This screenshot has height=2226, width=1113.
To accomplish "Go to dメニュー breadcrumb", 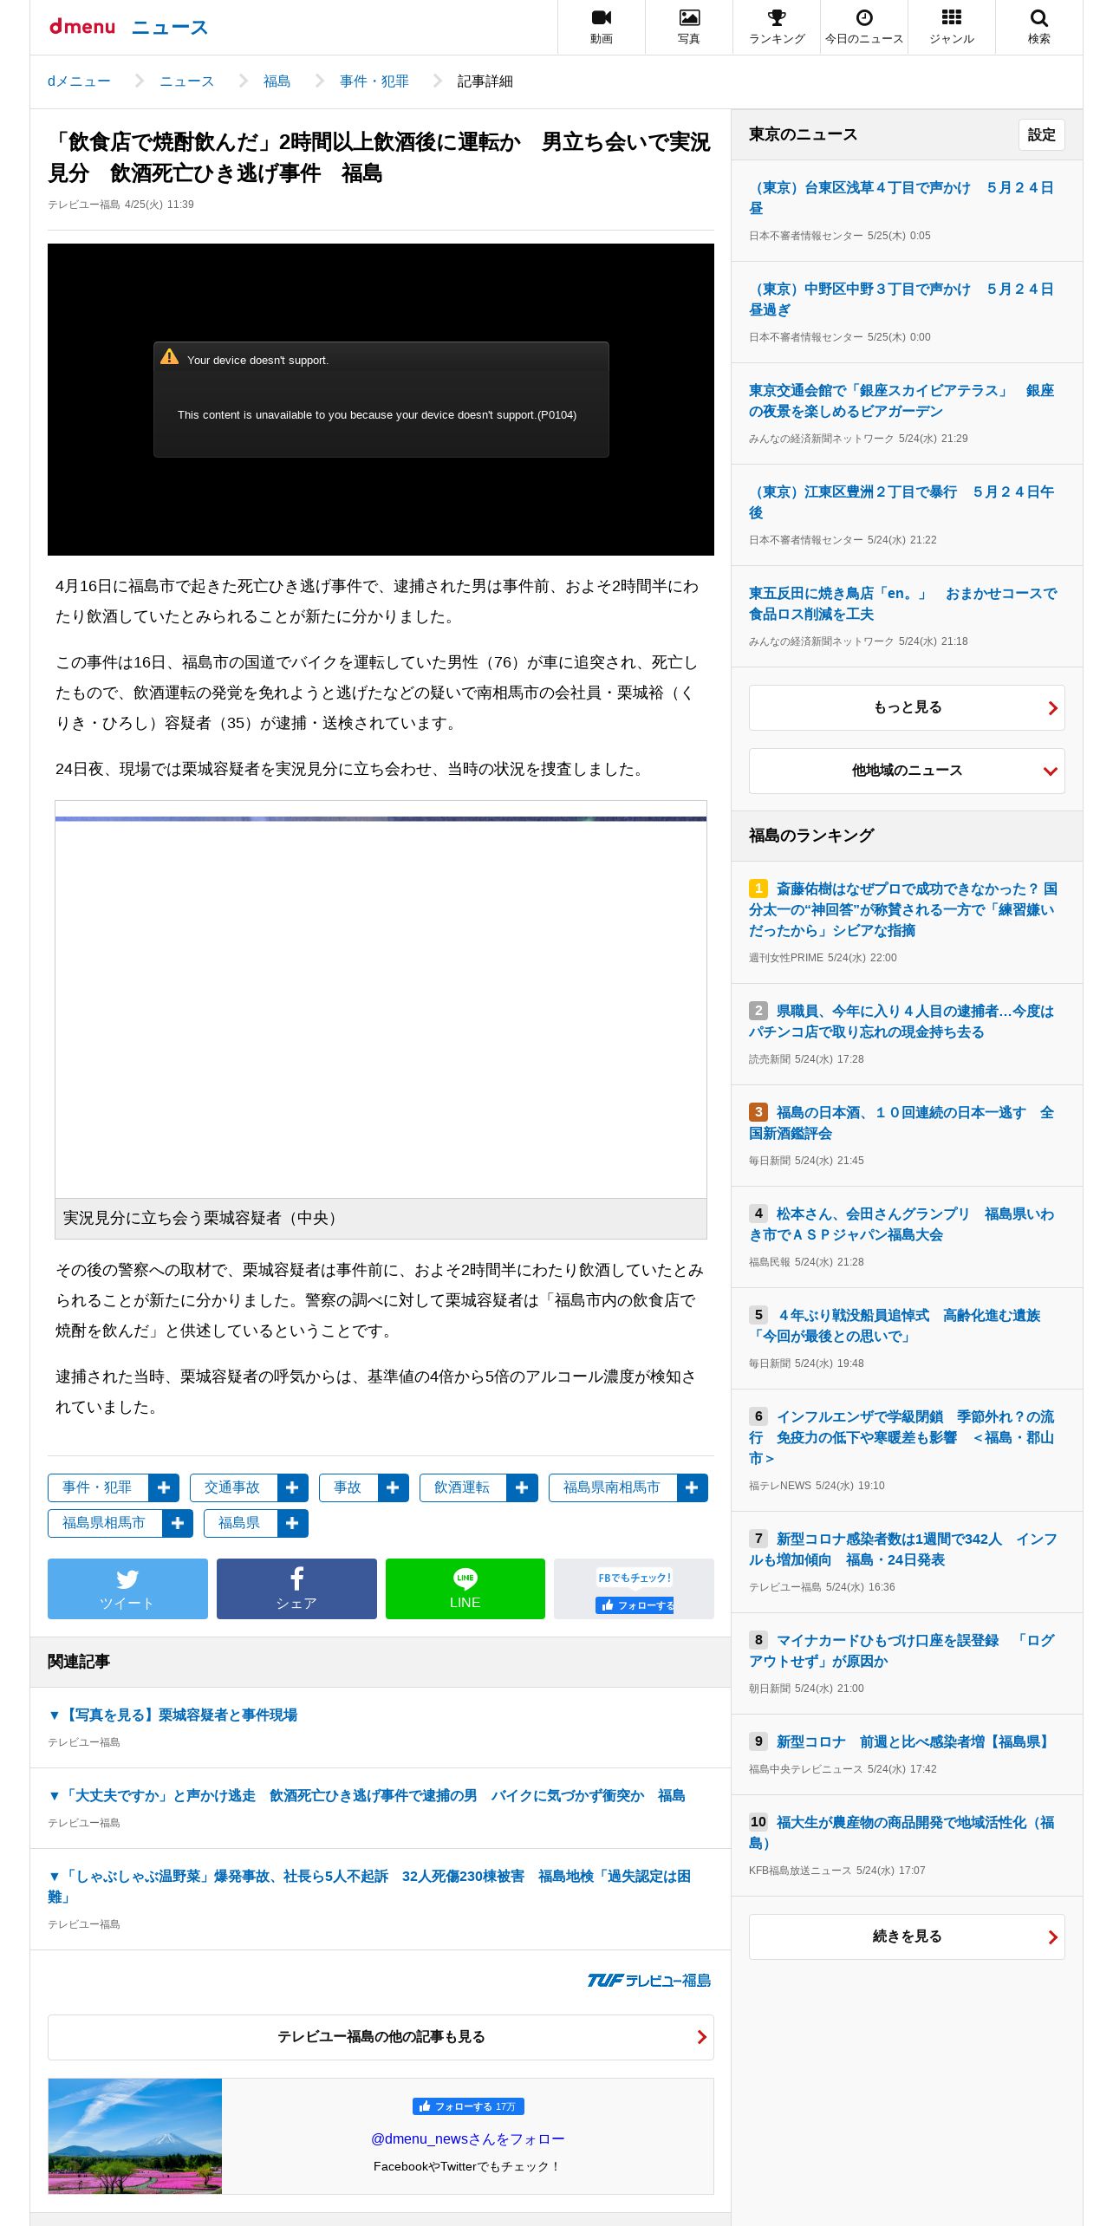I will (79, 81).
